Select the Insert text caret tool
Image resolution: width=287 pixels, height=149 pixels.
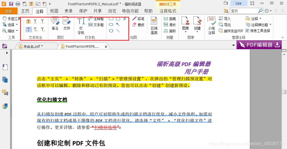click(x=43, y=30)
